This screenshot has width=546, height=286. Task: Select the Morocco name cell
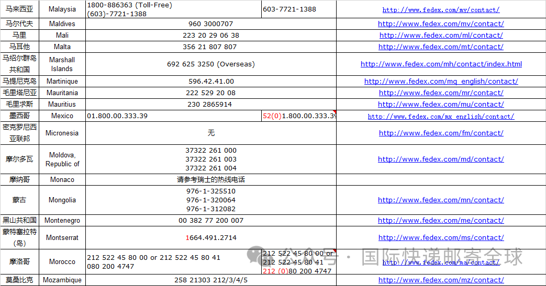(62, 261)
